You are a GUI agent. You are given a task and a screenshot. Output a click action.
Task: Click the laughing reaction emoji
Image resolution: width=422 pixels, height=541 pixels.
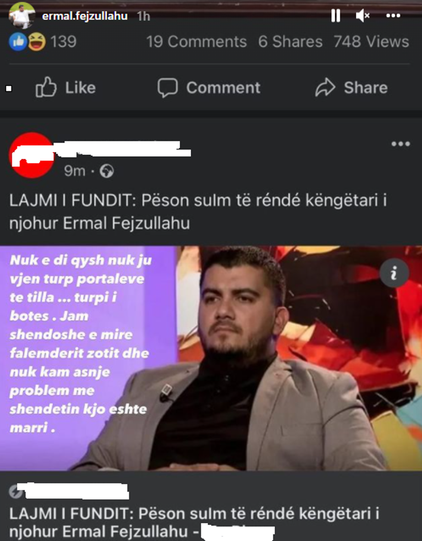tap(37, 42)
